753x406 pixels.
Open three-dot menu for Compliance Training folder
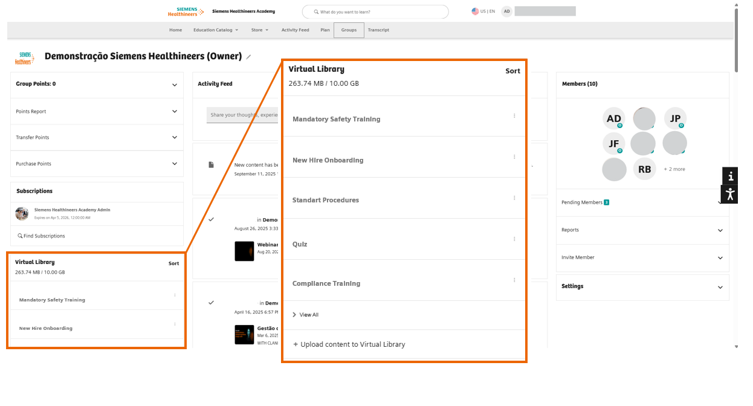coord(514,280)
